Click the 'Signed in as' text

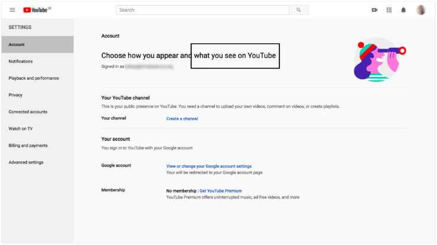point(113,67)
